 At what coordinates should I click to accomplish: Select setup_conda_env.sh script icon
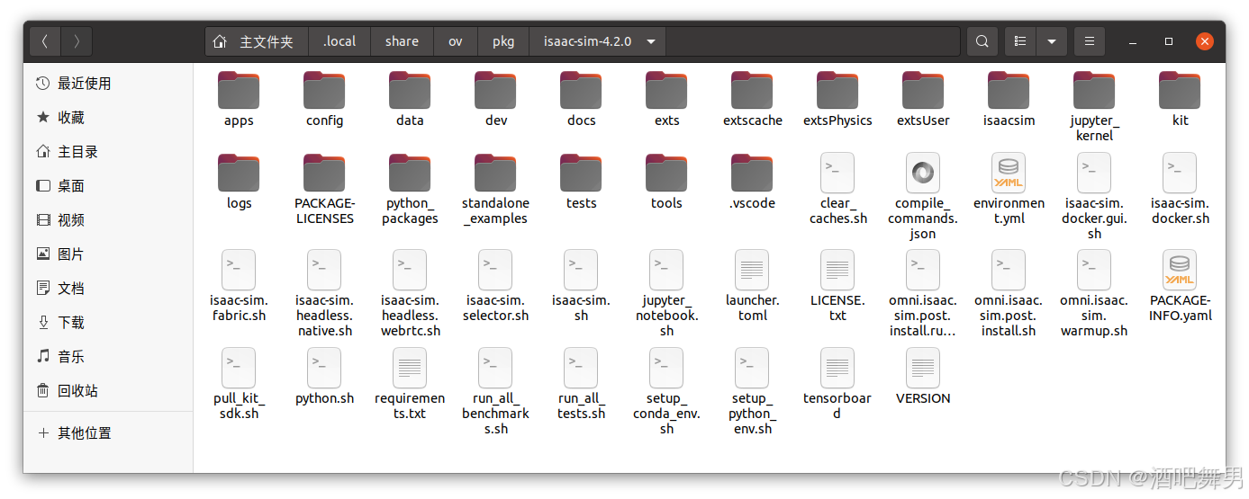tap(666, 368)
